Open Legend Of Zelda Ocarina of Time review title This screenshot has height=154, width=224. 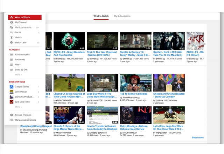coord(69,95)
